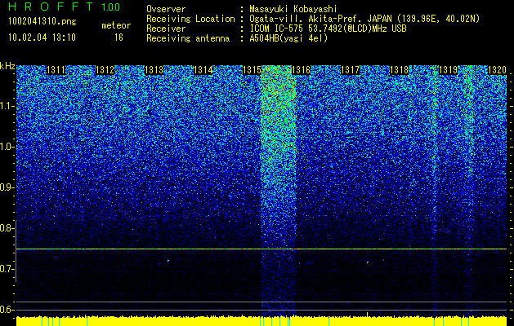Click the 1315 time marker
The width and height of the screenshot is (514, 326).
click(x=252, y=70)
